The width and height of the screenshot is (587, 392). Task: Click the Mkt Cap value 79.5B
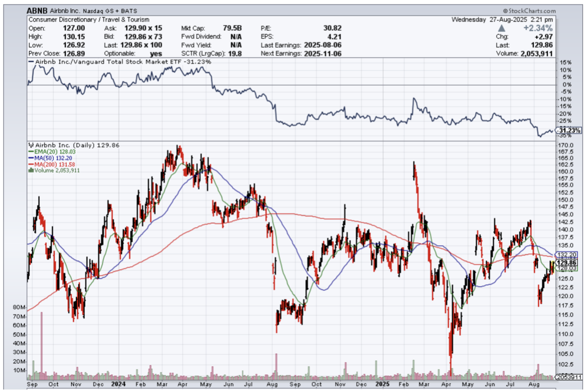232,28
